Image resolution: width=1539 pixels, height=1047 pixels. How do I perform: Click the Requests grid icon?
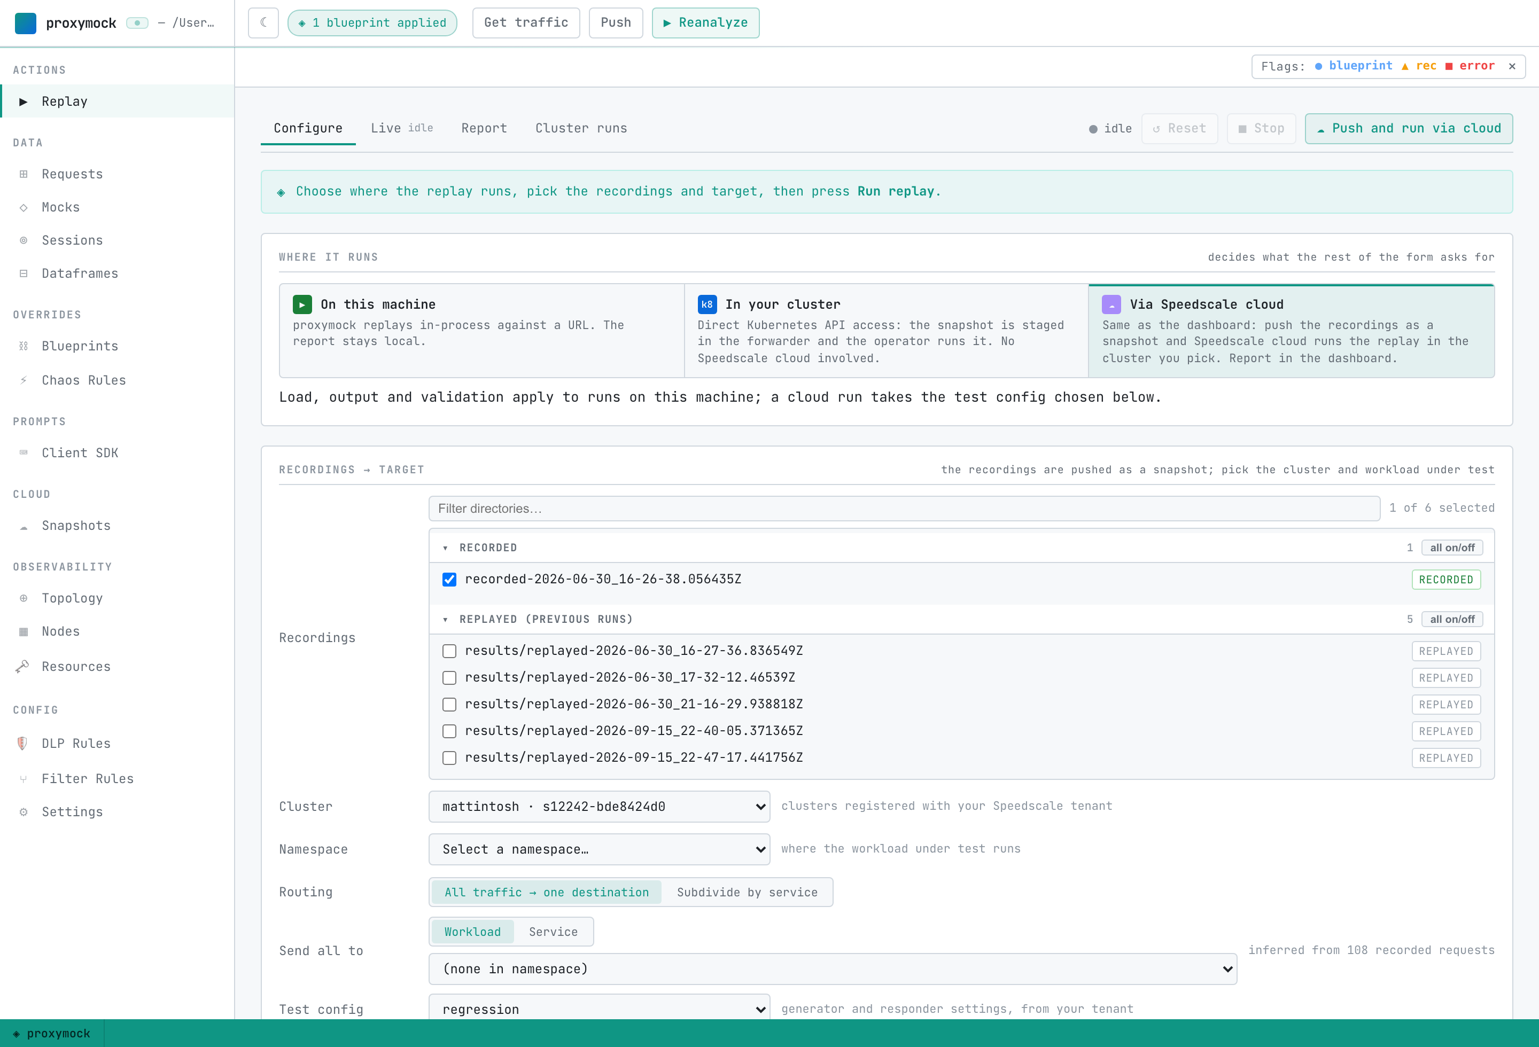click(x=23, y=174)
